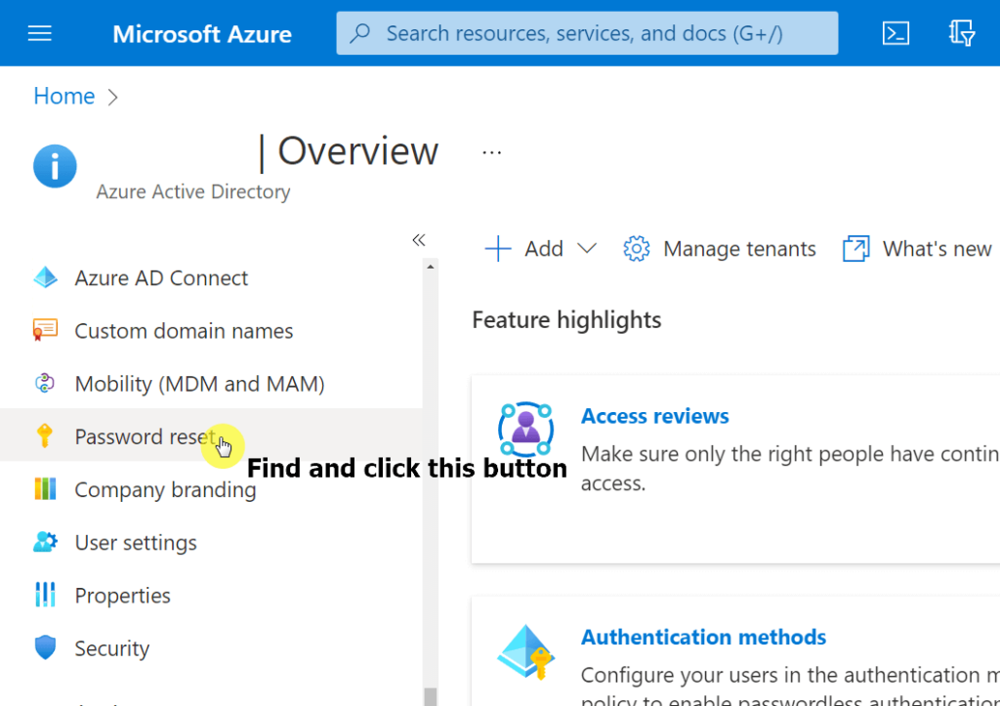Click the Add button label
This screenshot has width=1000, height=706.
pos(544,248)
